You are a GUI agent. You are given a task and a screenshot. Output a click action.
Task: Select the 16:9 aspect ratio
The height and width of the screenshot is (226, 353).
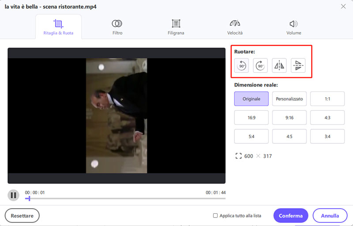coord(251,117)
